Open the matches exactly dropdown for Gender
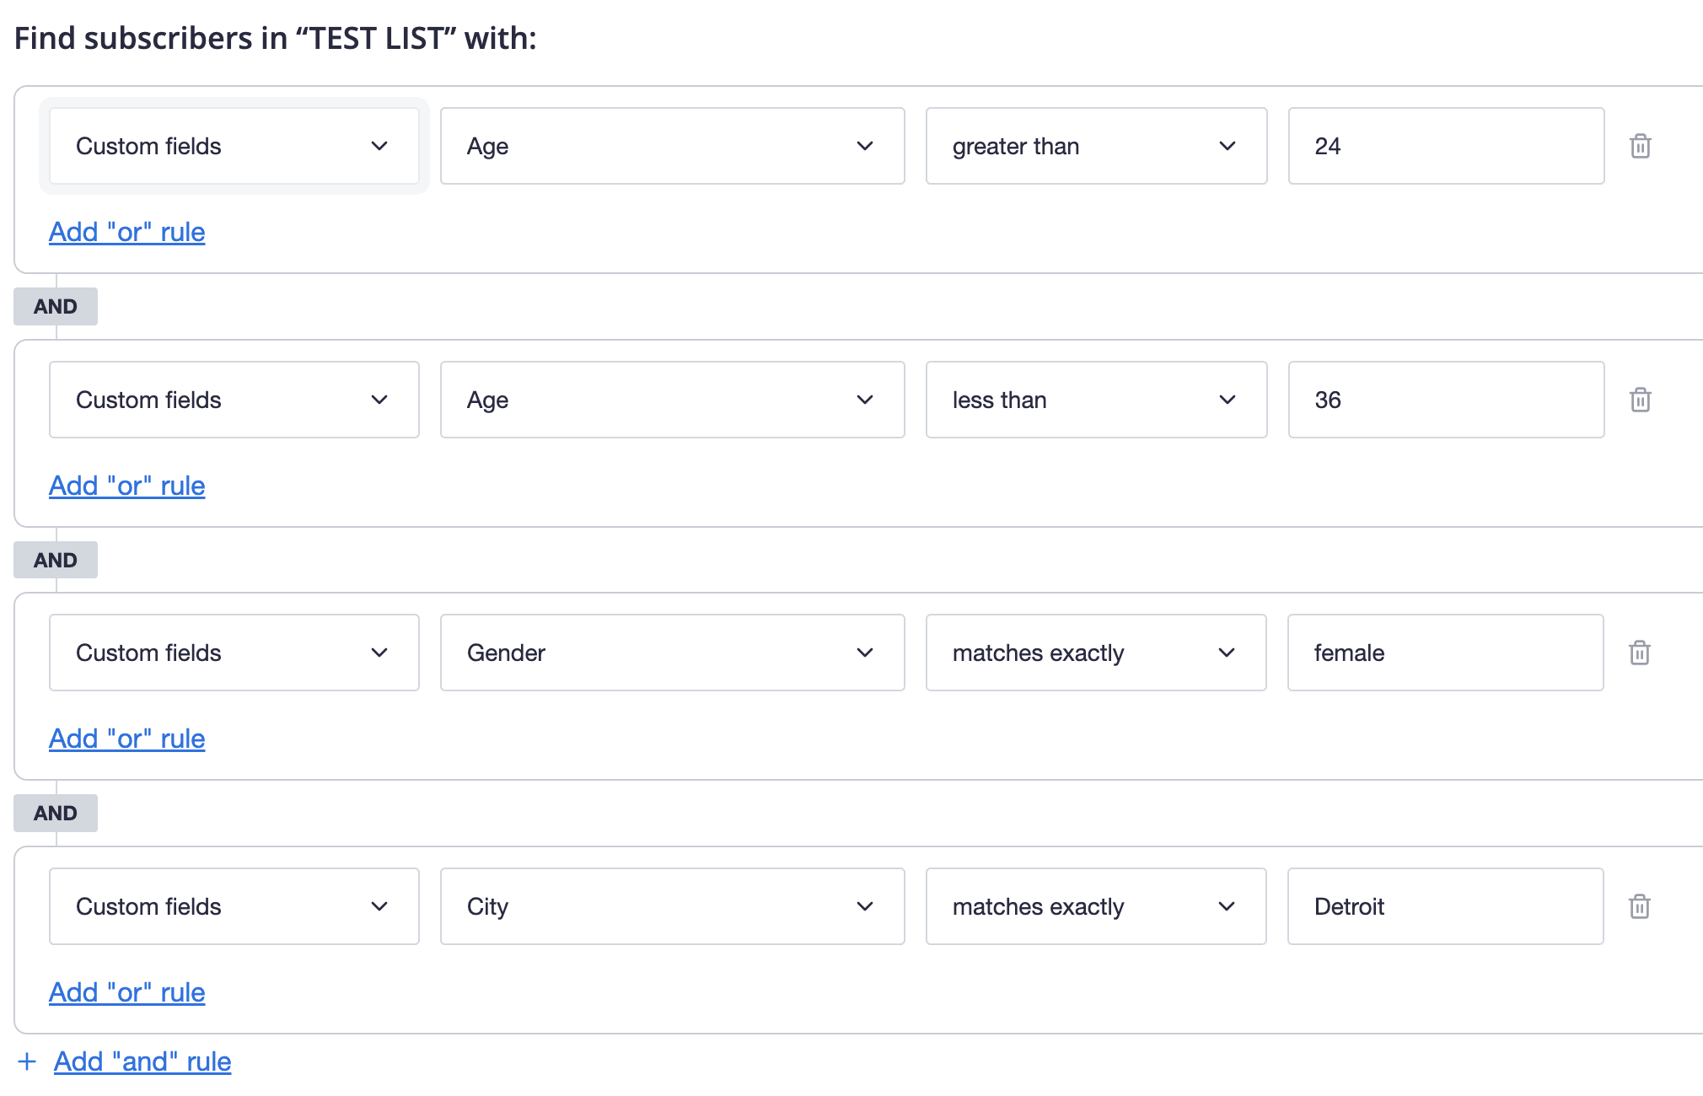Image resolution: width=1703 pixels, height=1096 pixels. coord(1095,653)
